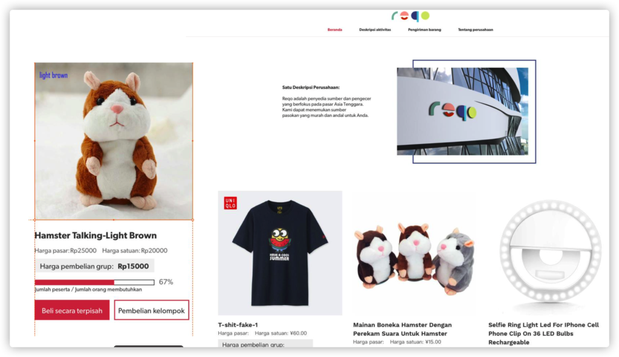Go to Pengiriman barang page
The width and height of the screenshot is (619, 357).
424,30
